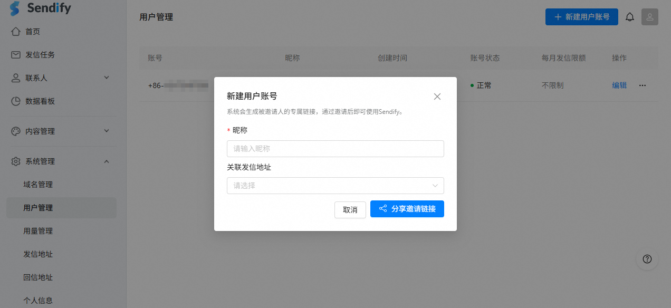Click the 操作 column header
The width and height of the screenshot is (671, 308).
(x=619, y=58)
